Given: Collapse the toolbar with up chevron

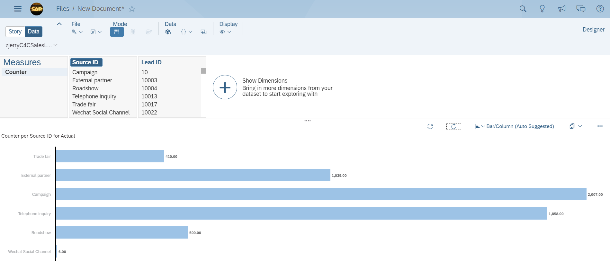Looking at the screenshot, I should point(59,24).
